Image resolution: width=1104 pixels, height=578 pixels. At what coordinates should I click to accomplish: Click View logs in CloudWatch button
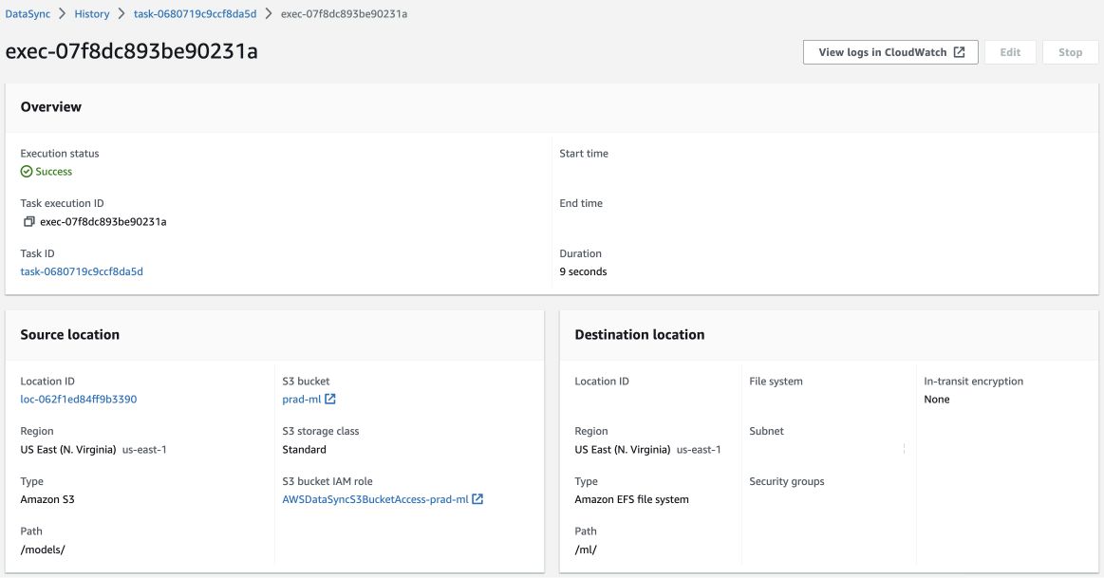[890, 52]
